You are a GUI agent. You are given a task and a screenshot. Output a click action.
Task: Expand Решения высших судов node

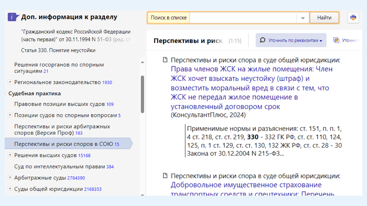click(10, 155)
